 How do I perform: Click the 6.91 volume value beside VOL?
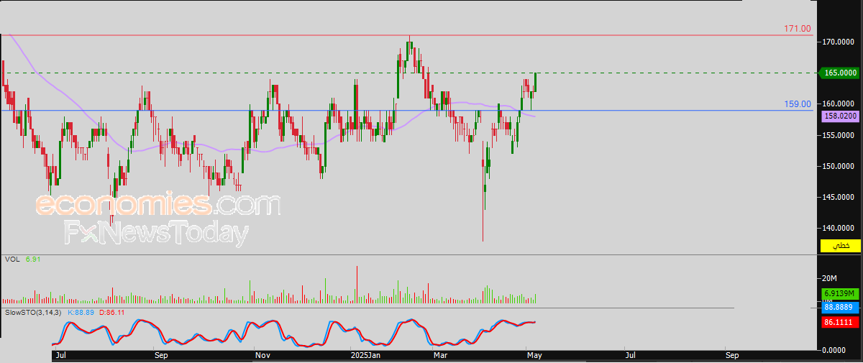33,259
